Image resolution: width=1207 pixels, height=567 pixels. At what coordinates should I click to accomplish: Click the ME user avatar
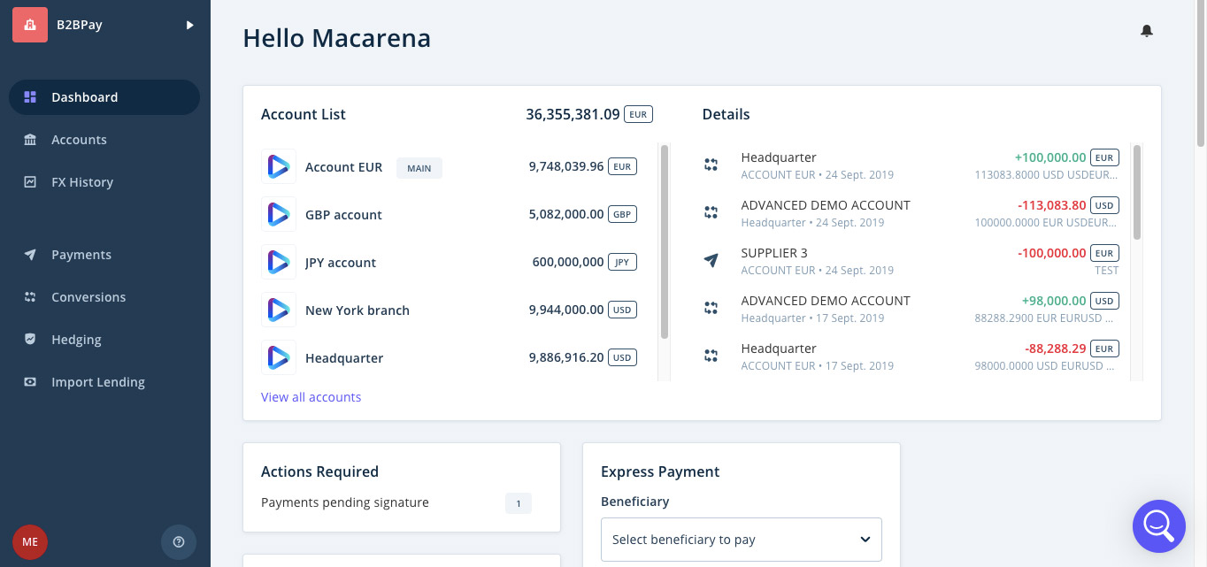[30, 541]
